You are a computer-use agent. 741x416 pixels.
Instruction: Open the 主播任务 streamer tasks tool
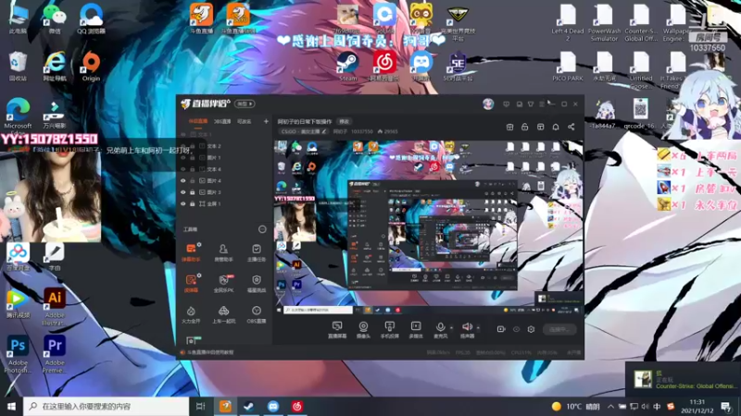(x=257, y=252)
